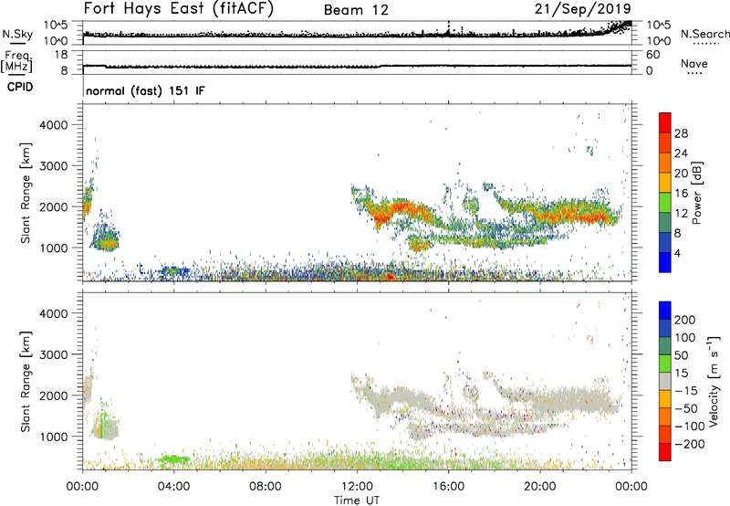Click the '20:00' time axis label
The height and width of the screenshot is (506, 730).
click(x=539, y=487)
